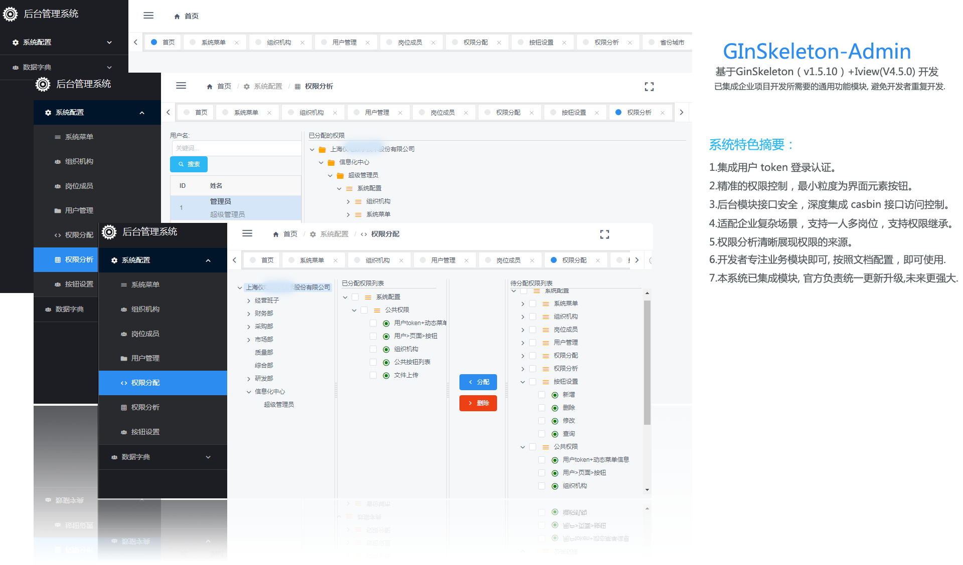This screenshot has height=565, width=963.
Task: Expand 研发部 node in organization tree
Action: pyautogui.click(x=249, y=379)
